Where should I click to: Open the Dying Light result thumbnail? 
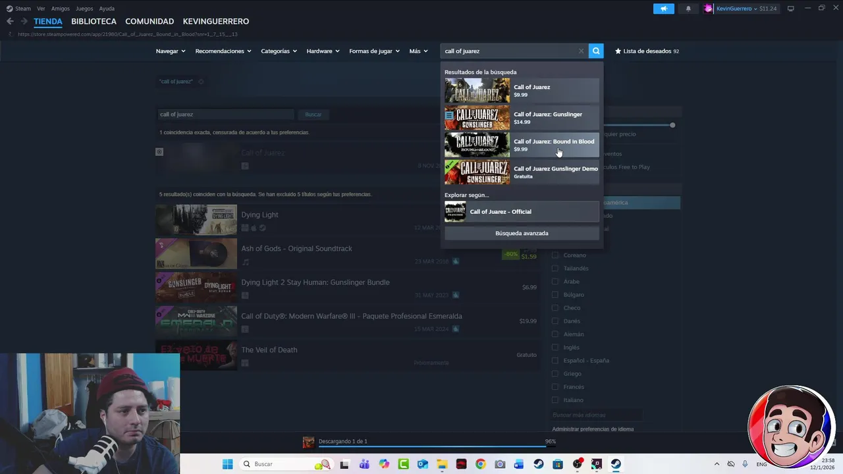[x=196, y=220]
